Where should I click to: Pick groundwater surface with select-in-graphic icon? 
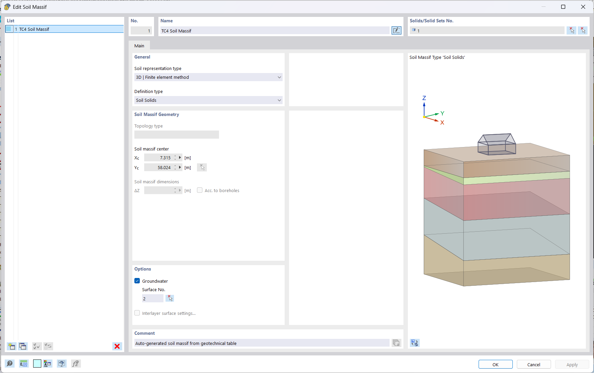pos(170,298)
